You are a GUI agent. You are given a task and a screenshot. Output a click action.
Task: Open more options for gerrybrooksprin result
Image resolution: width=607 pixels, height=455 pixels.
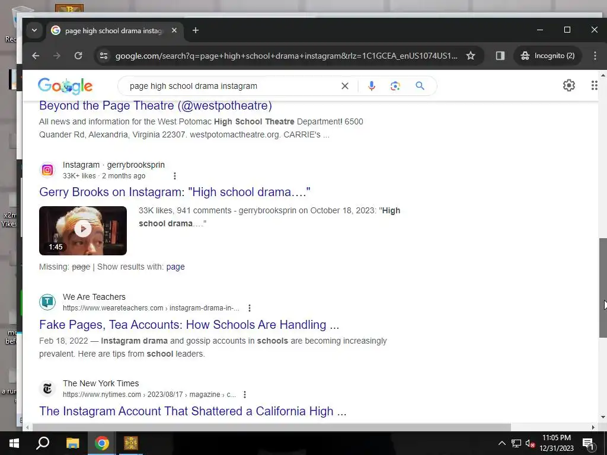click(175, 176)
